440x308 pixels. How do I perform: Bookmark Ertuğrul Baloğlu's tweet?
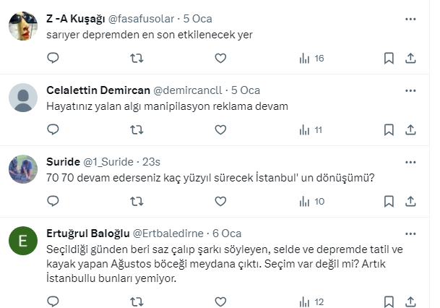point(389,301)
